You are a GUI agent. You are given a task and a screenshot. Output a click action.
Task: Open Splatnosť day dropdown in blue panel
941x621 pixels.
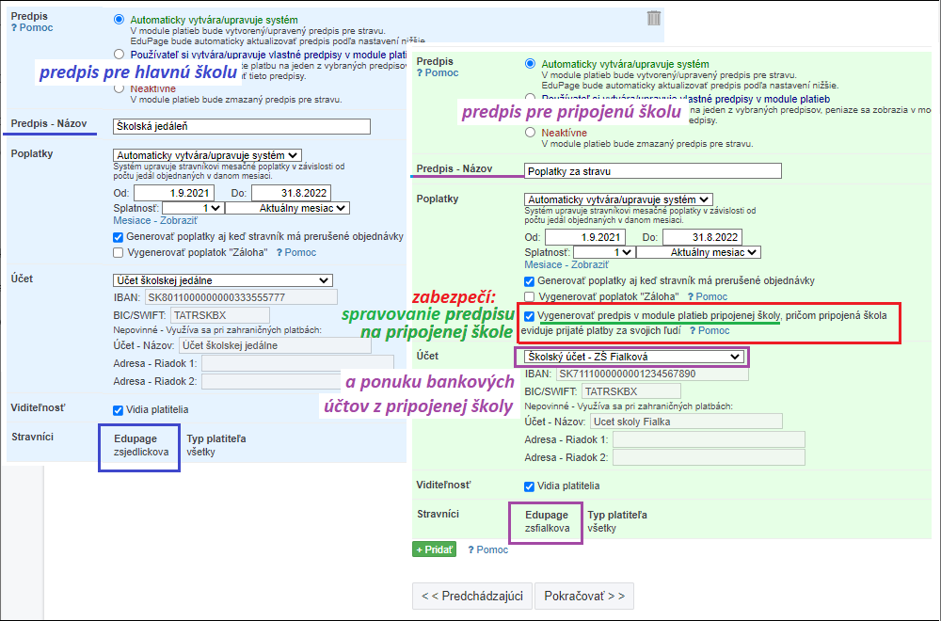coord(193,208)
